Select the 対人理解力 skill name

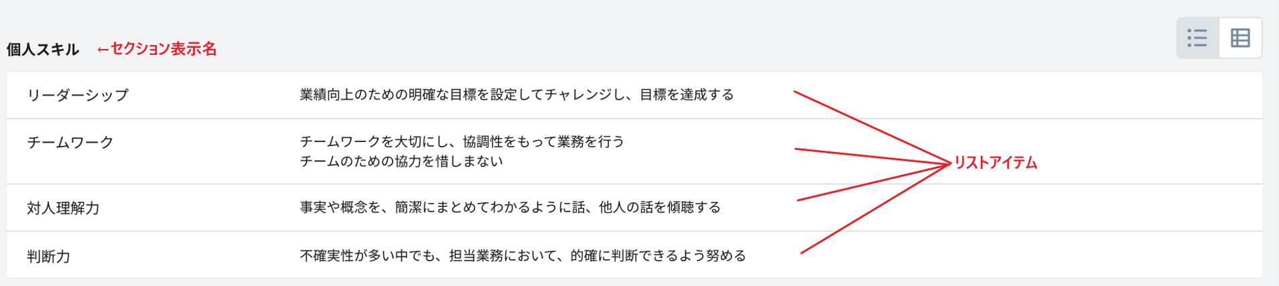pyautogui.click(x=63, y=208)
